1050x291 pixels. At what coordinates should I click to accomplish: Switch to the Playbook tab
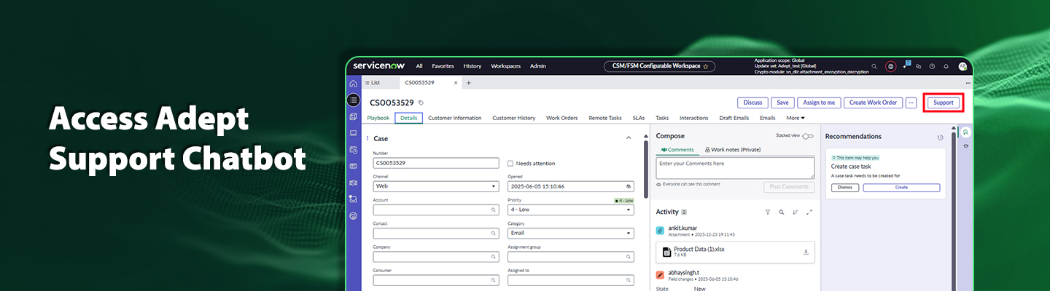pyautogui.click(x=378, y=118)
